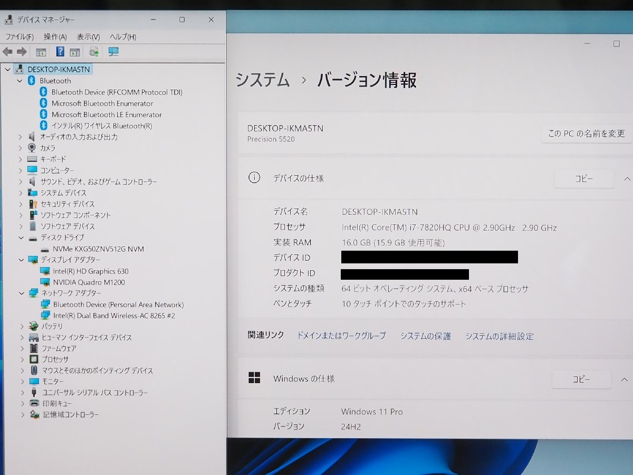Expand オーディオの入力および出力 category
The image size is (633, 475).
pyautogui.click(x=20, y=137)
